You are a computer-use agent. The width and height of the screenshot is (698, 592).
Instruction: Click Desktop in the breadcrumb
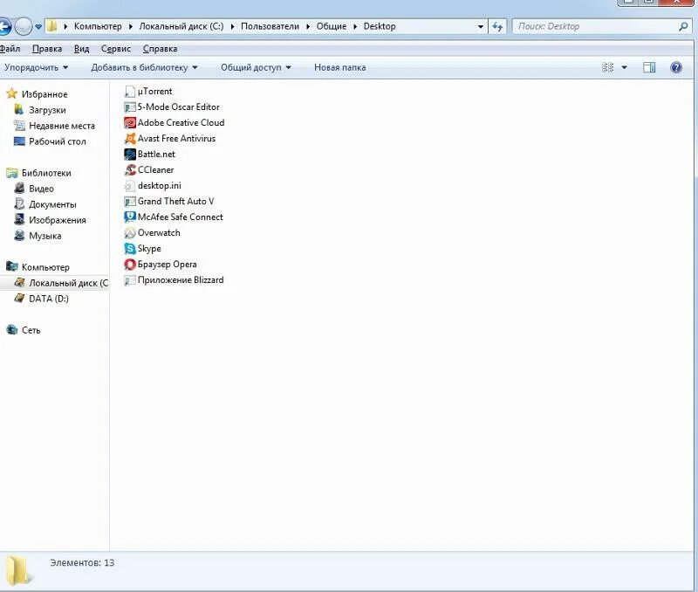pyautogui.click(x=380, y=26)
